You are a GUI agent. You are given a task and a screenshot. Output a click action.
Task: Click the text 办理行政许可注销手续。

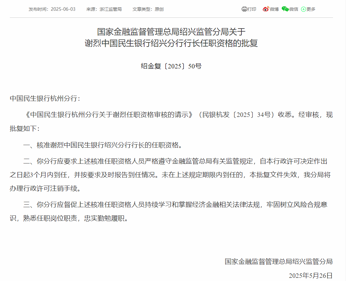[45, 188]
